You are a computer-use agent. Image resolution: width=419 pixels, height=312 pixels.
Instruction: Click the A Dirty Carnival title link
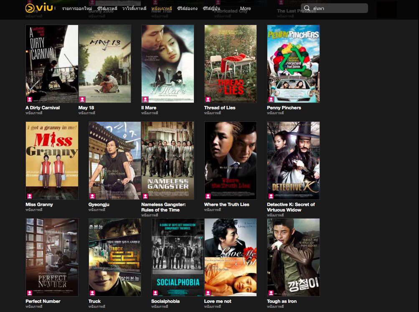pos(43,108)
